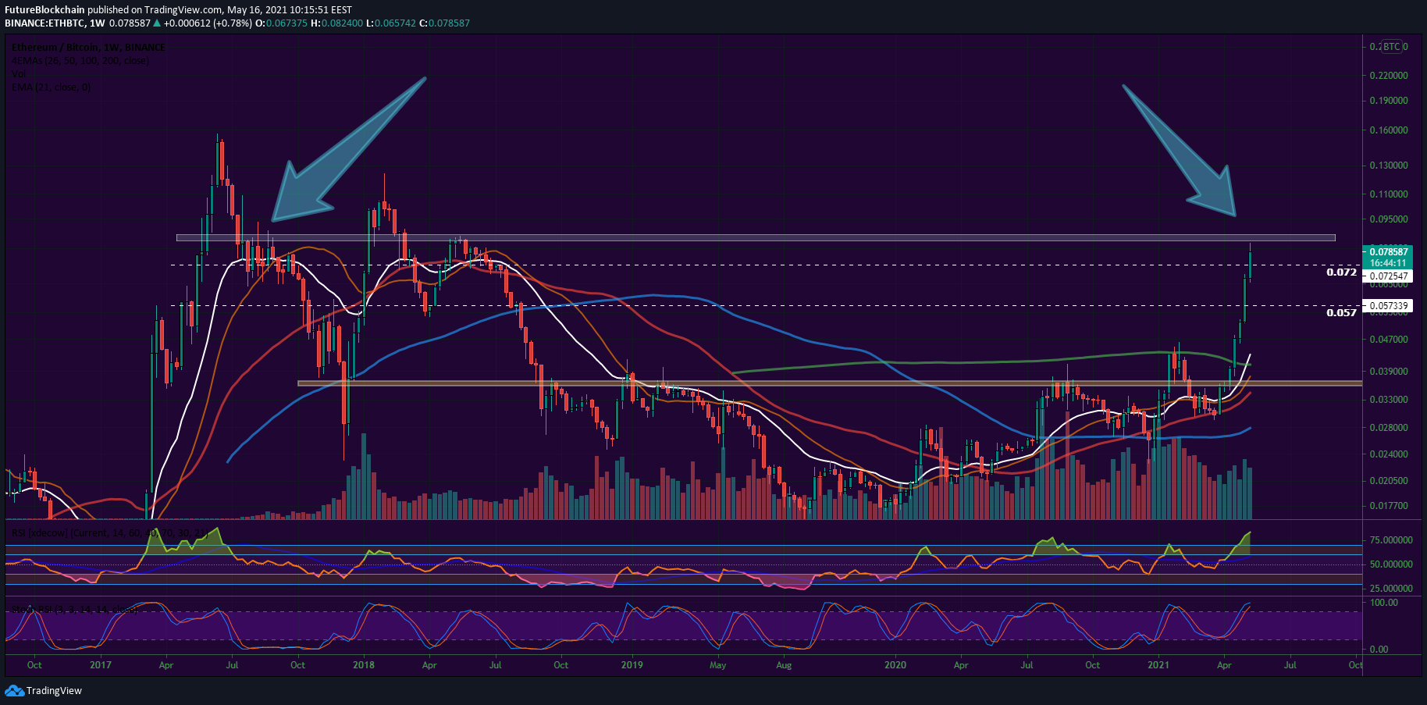Click the 2021 label on the time axis

[x=1158, y=665]
